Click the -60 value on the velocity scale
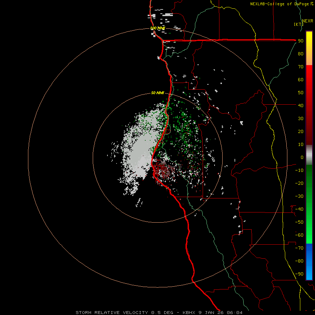315x315 pixels. (x=299, y=235)
